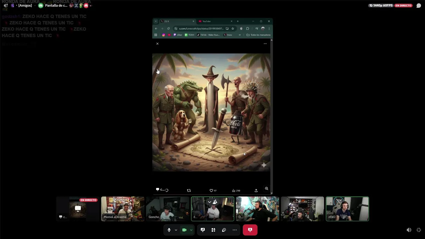Select MomoLaDinastia video tile
The image size is (425, 239).
coord(123,209)
